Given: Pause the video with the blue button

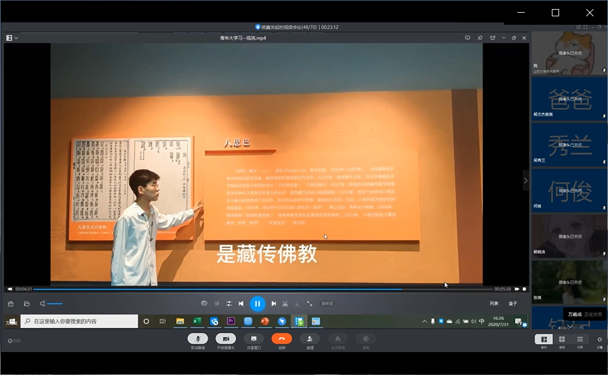Looking at the screenshot, I should pyautogui.click(x=257, y=304).
